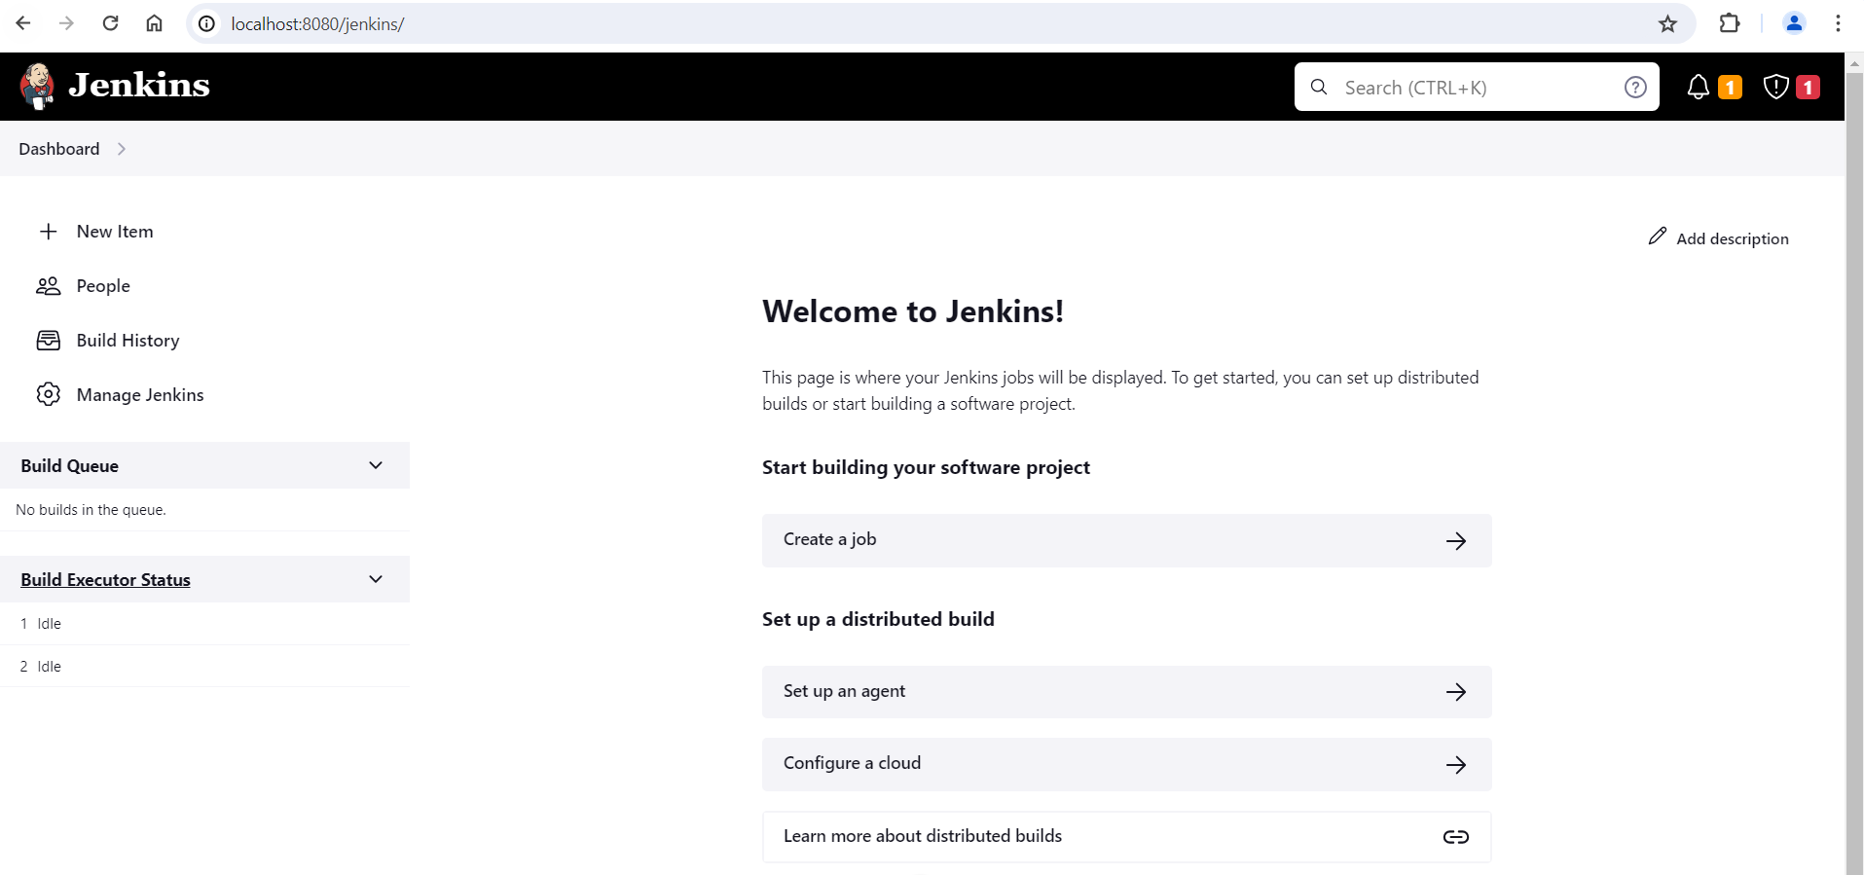Click Create a job
The height and width of the screenshot is (875, 1864).
tap(1127, 540)
